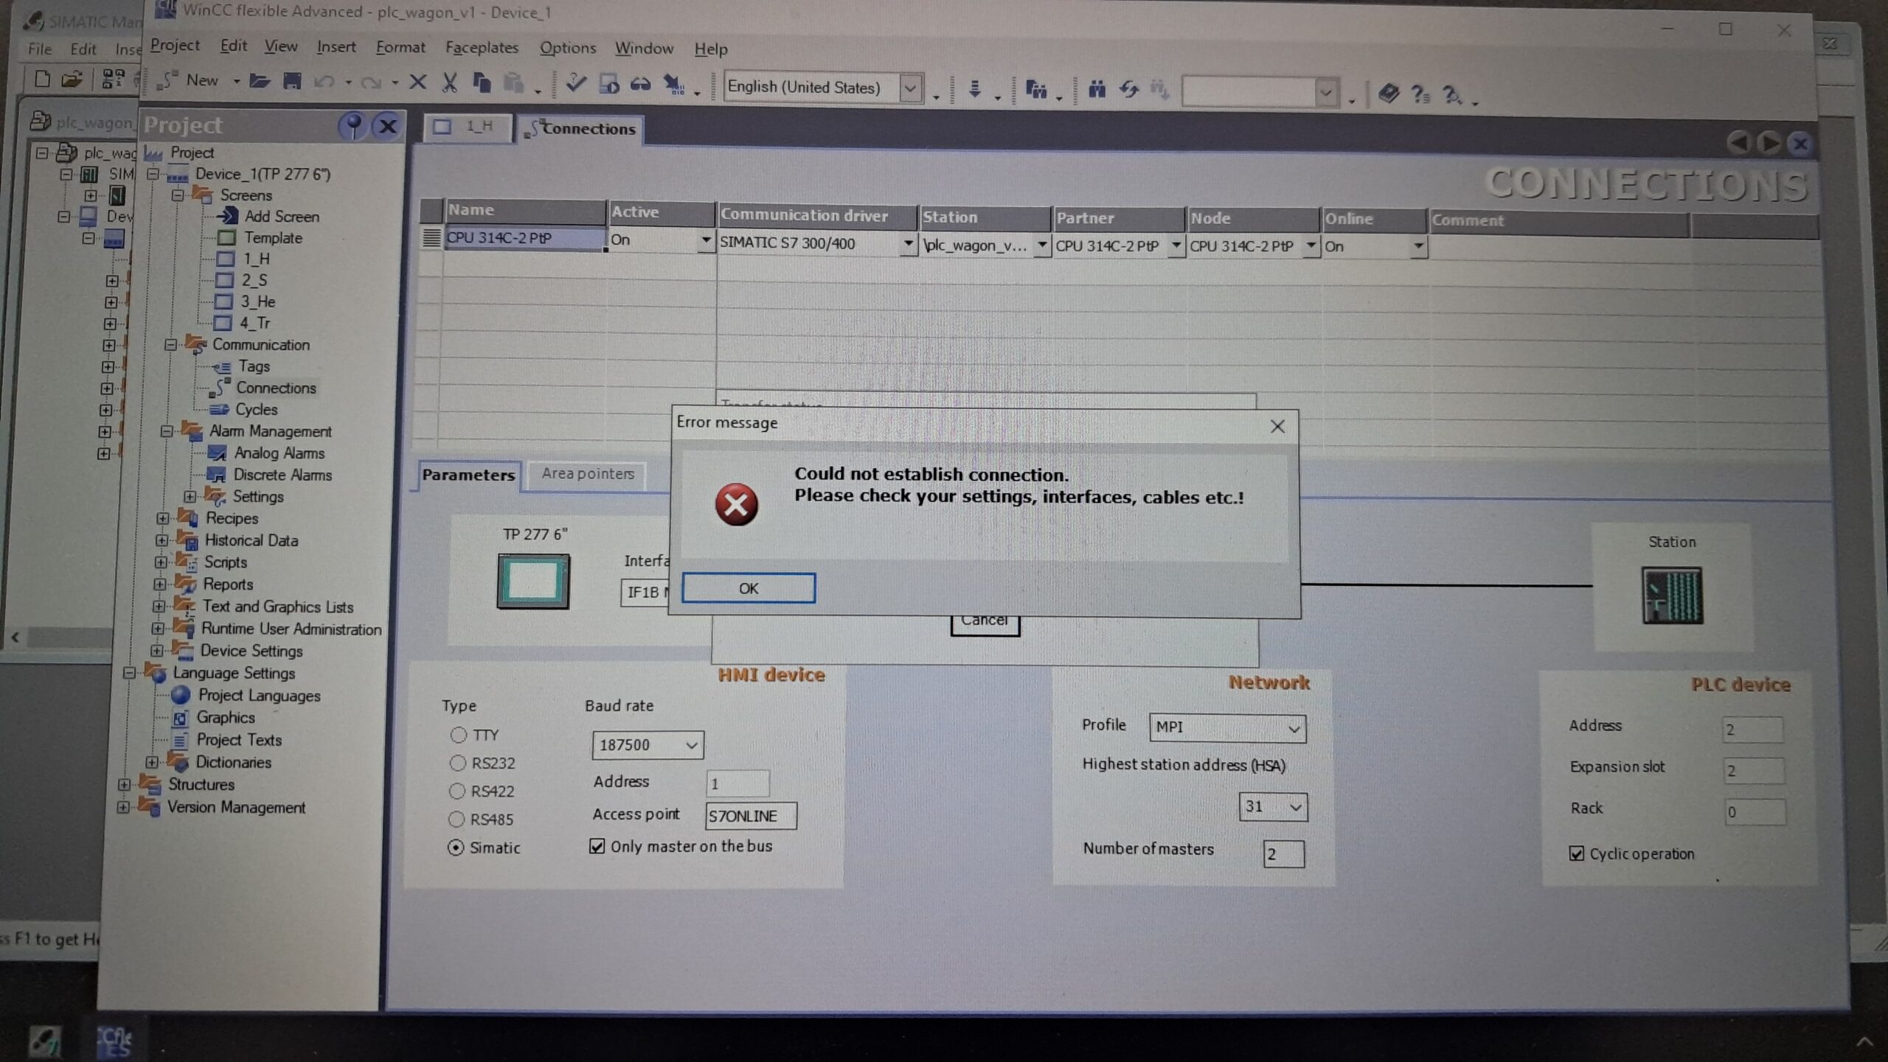Click the Number of masters field
The width and height of the screenshot is (1888, 1062).
[x=1283, y=854]
